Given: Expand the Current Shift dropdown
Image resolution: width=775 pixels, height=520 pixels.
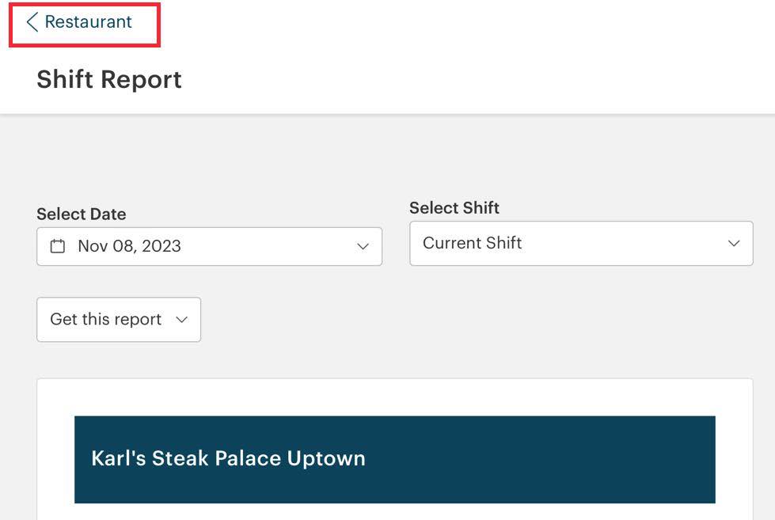Looking at the screenshot, I should point(580,243).
